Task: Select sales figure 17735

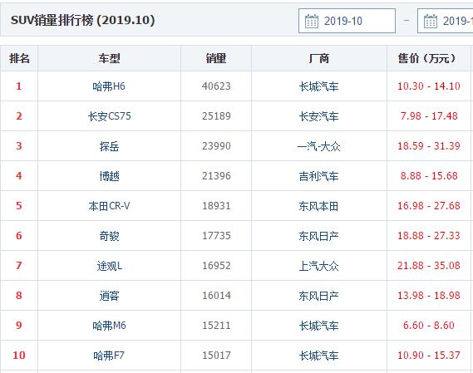Action: tap(216, 235)
